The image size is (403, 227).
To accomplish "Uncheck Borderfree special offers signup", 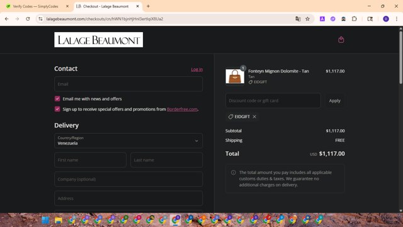I will click(x=57, y=109).
